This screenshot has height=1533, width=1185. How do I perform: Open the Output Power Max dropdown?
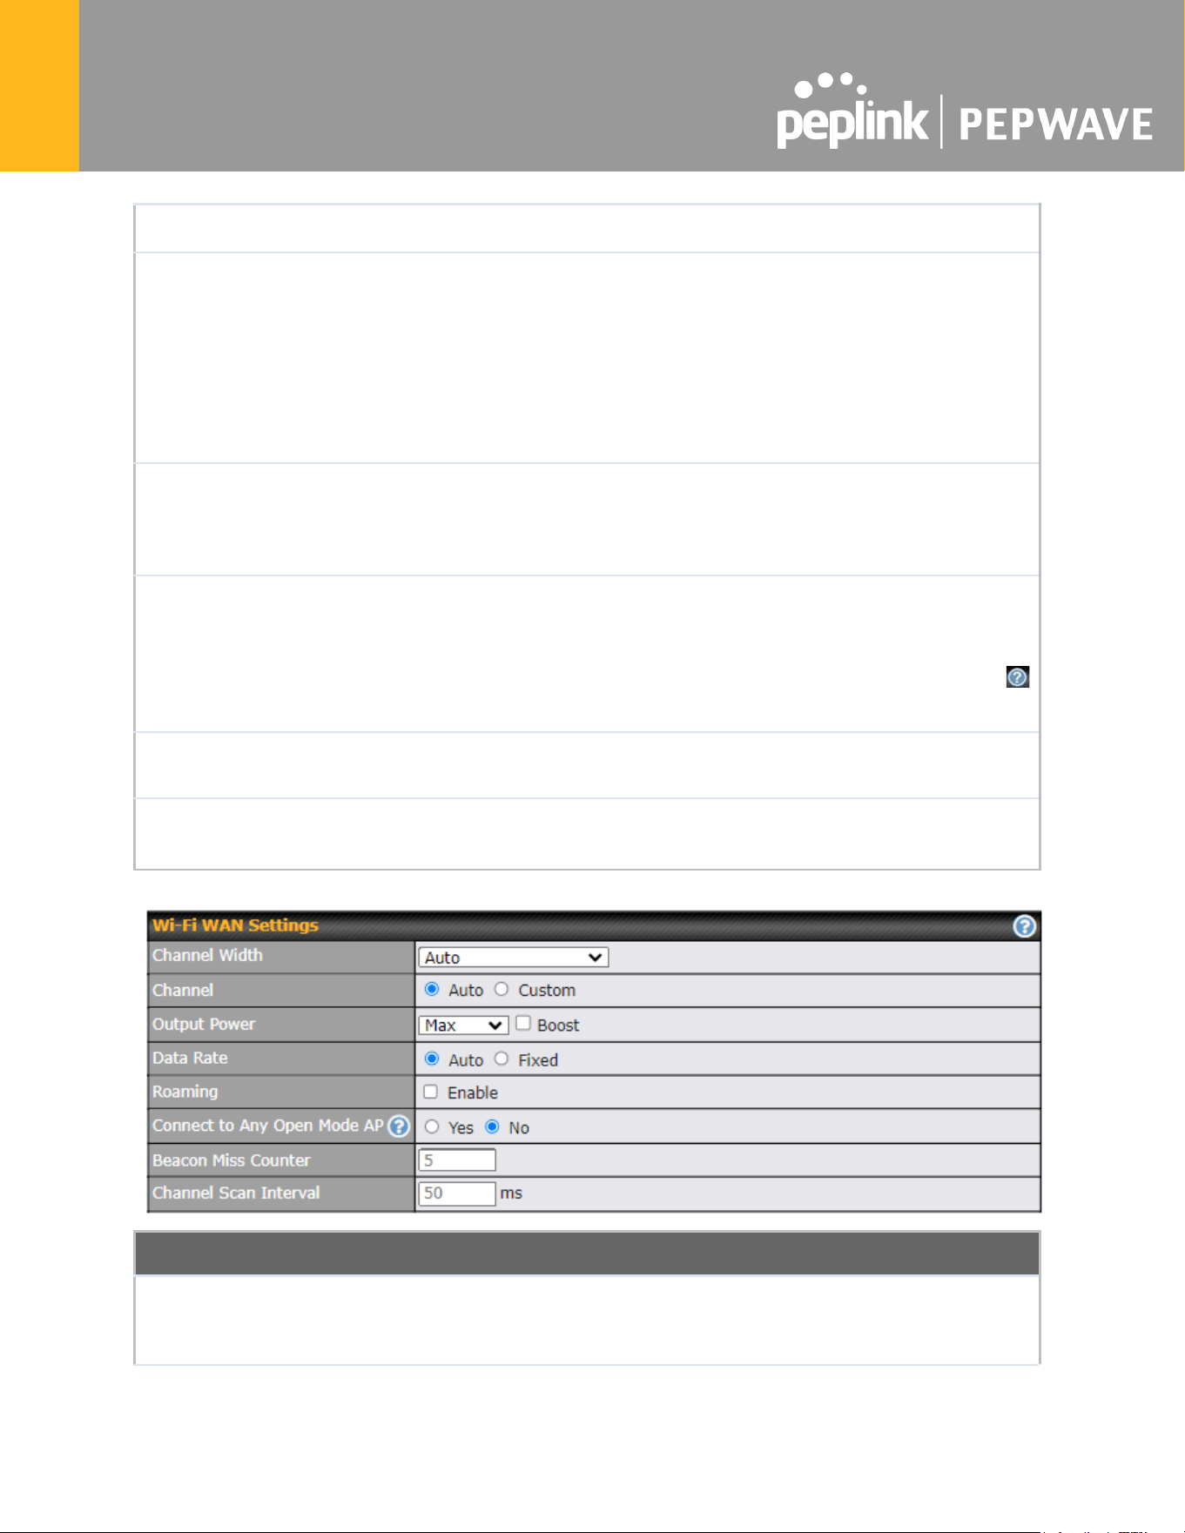463,1025
